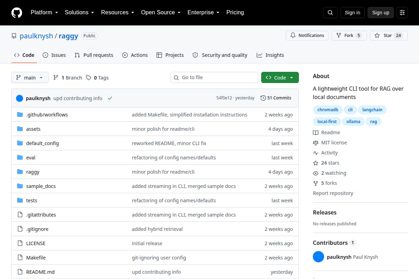Viewport: 419px width, 279px height.
Task: Click paulknysh avatar in commit bar
Action: point(20,98)
